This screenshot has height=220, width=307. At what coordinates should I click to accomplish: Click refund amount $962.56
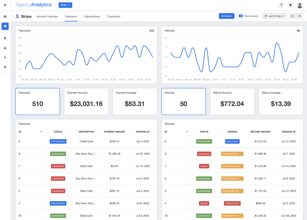[x=261, y=203]
